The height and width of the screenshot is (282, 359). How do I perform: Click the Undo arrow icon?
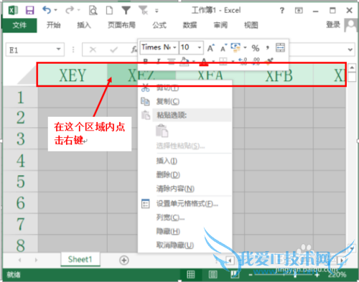47,10
